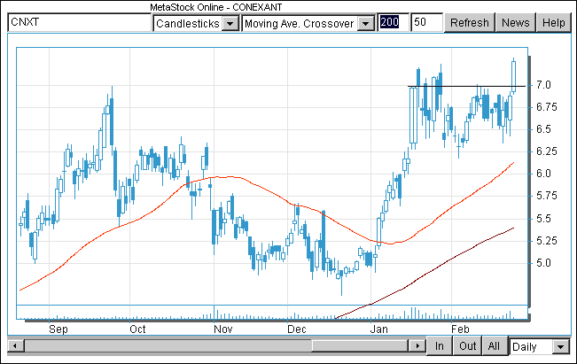This screenshot has width=577, height=364.
Task: Open the Daily periodicity dropdown
Action: click(x=540, y=346)
